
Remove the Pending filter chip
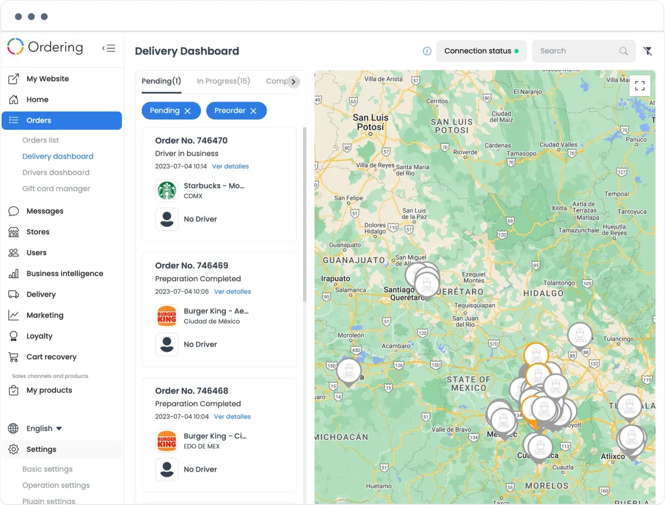[x=188, y=111]
